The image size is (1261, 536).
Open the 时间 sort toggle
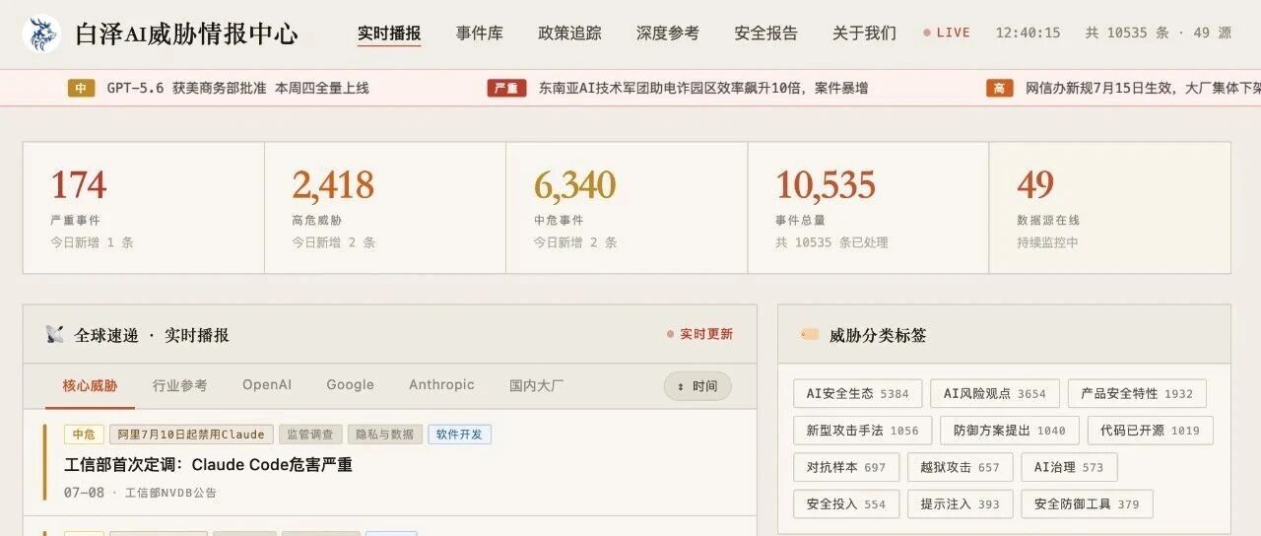(x=697, y=386)
